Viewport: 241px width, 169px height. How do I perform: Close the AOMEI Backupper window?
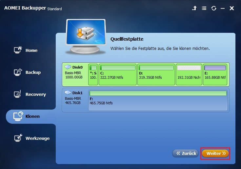231,8
